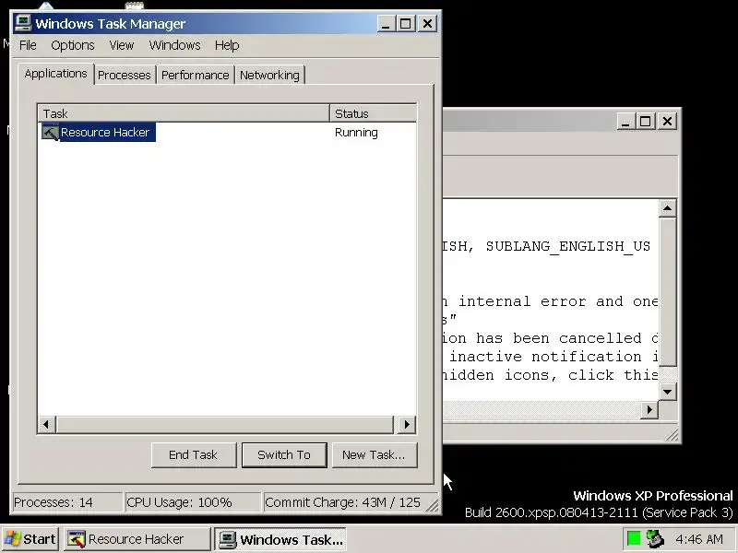738x553 pixels.
Task: Click the 4:46 AM system clock
Action: click(699, 539)
